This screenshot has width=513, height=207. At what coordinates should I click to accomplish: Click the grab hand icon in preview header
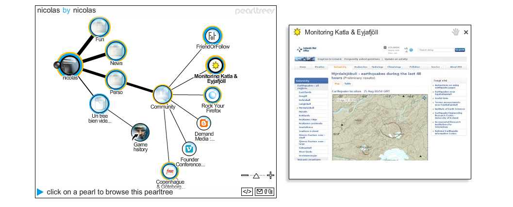coord(456,32)
